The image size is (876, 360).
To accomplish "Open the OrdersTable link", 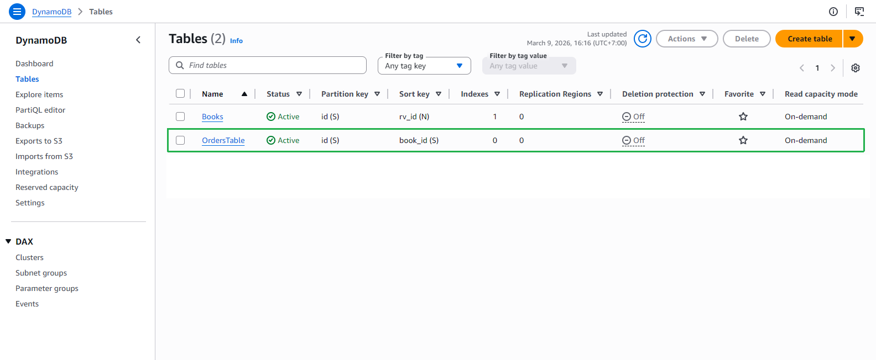I will [223, 140].
